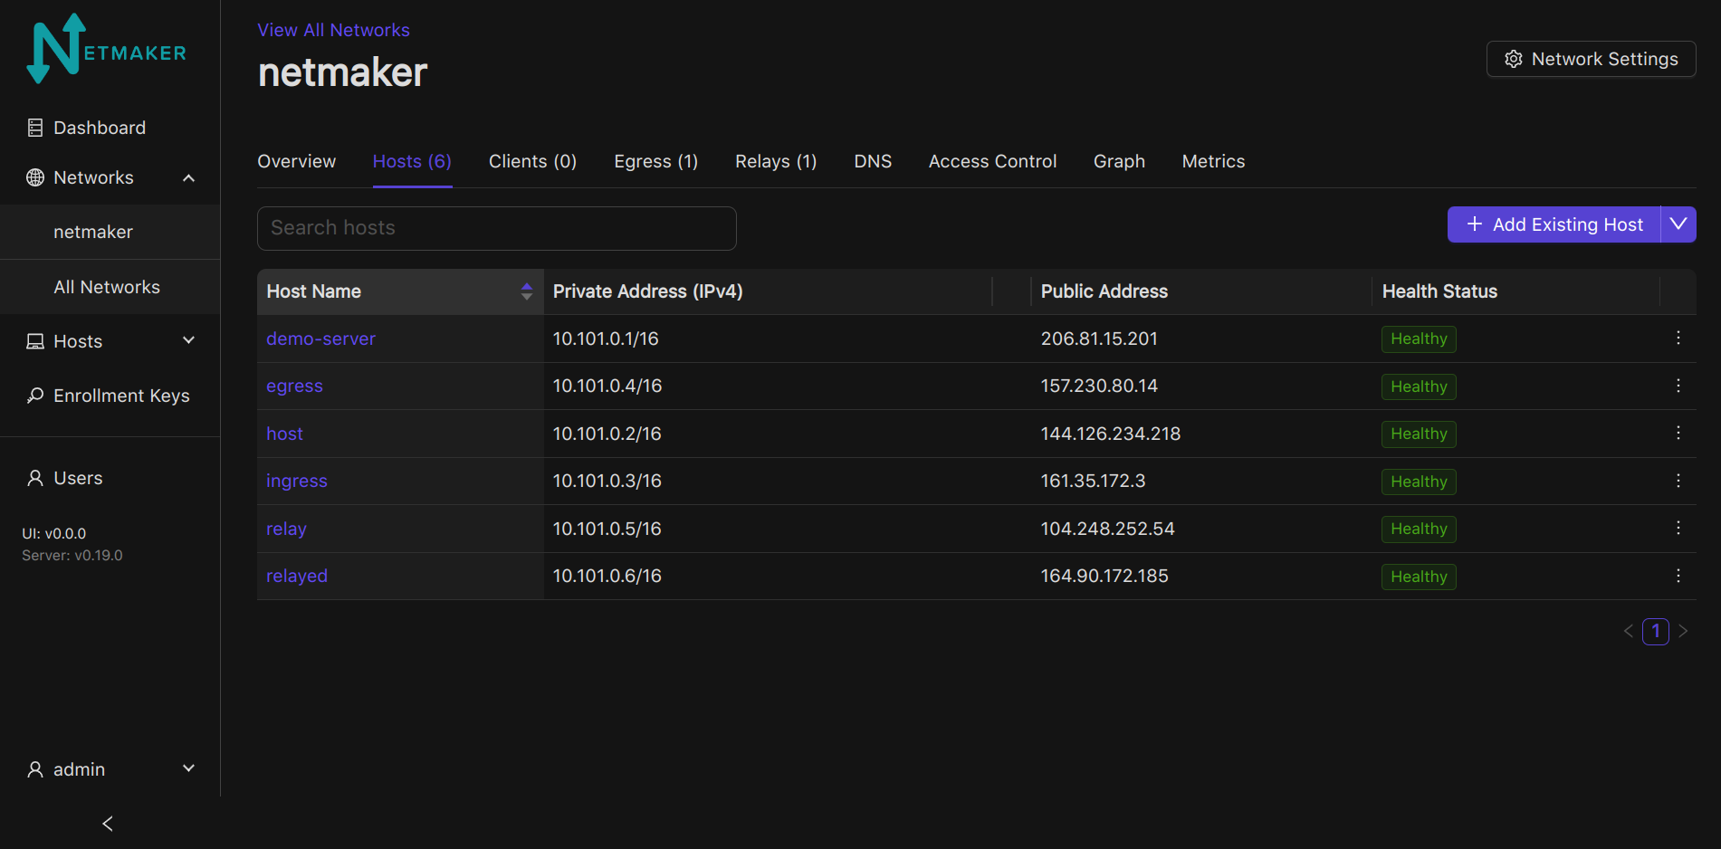Click the Users person icon in sidebar
Viewport: 1721px width, 849px height.
click(33, 477)
